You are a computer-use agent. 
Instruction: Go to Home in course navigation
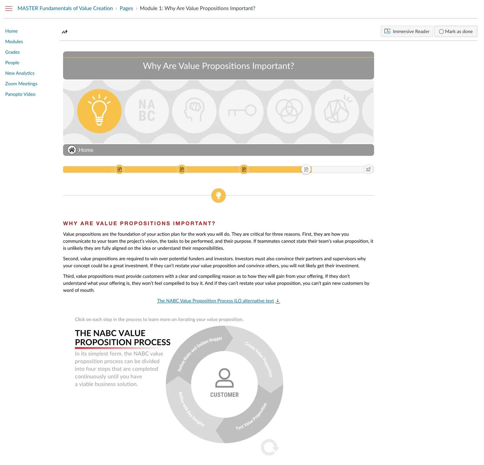12,31
